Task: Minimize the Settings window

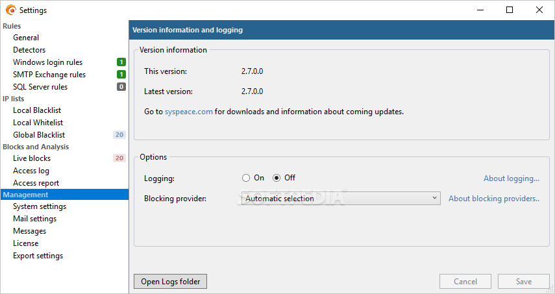Action: [480, 10]
